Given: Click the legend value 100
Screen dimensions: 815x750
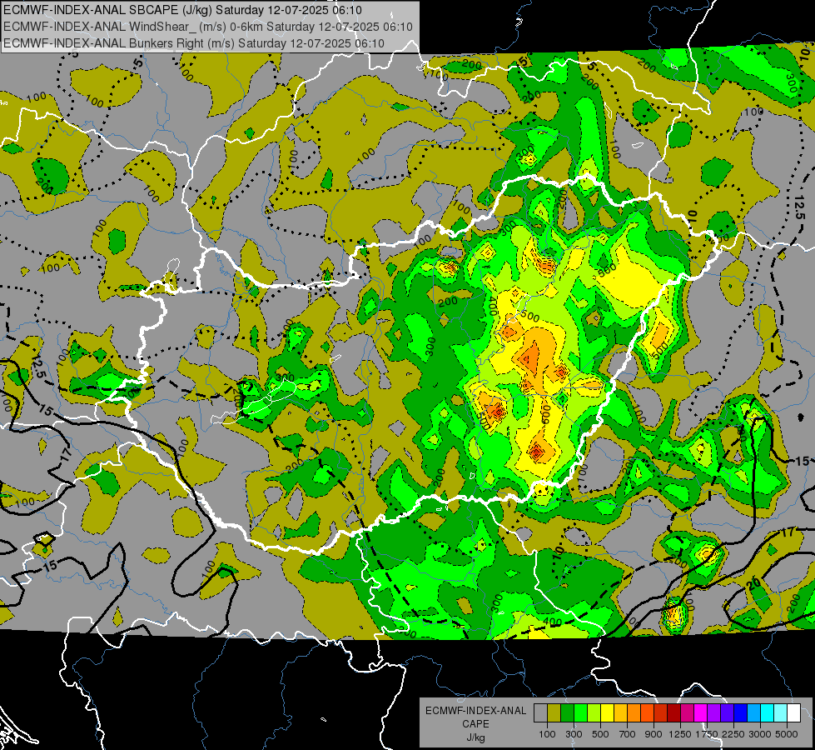Looking at the screenshot, I should (x=547, y=734).
